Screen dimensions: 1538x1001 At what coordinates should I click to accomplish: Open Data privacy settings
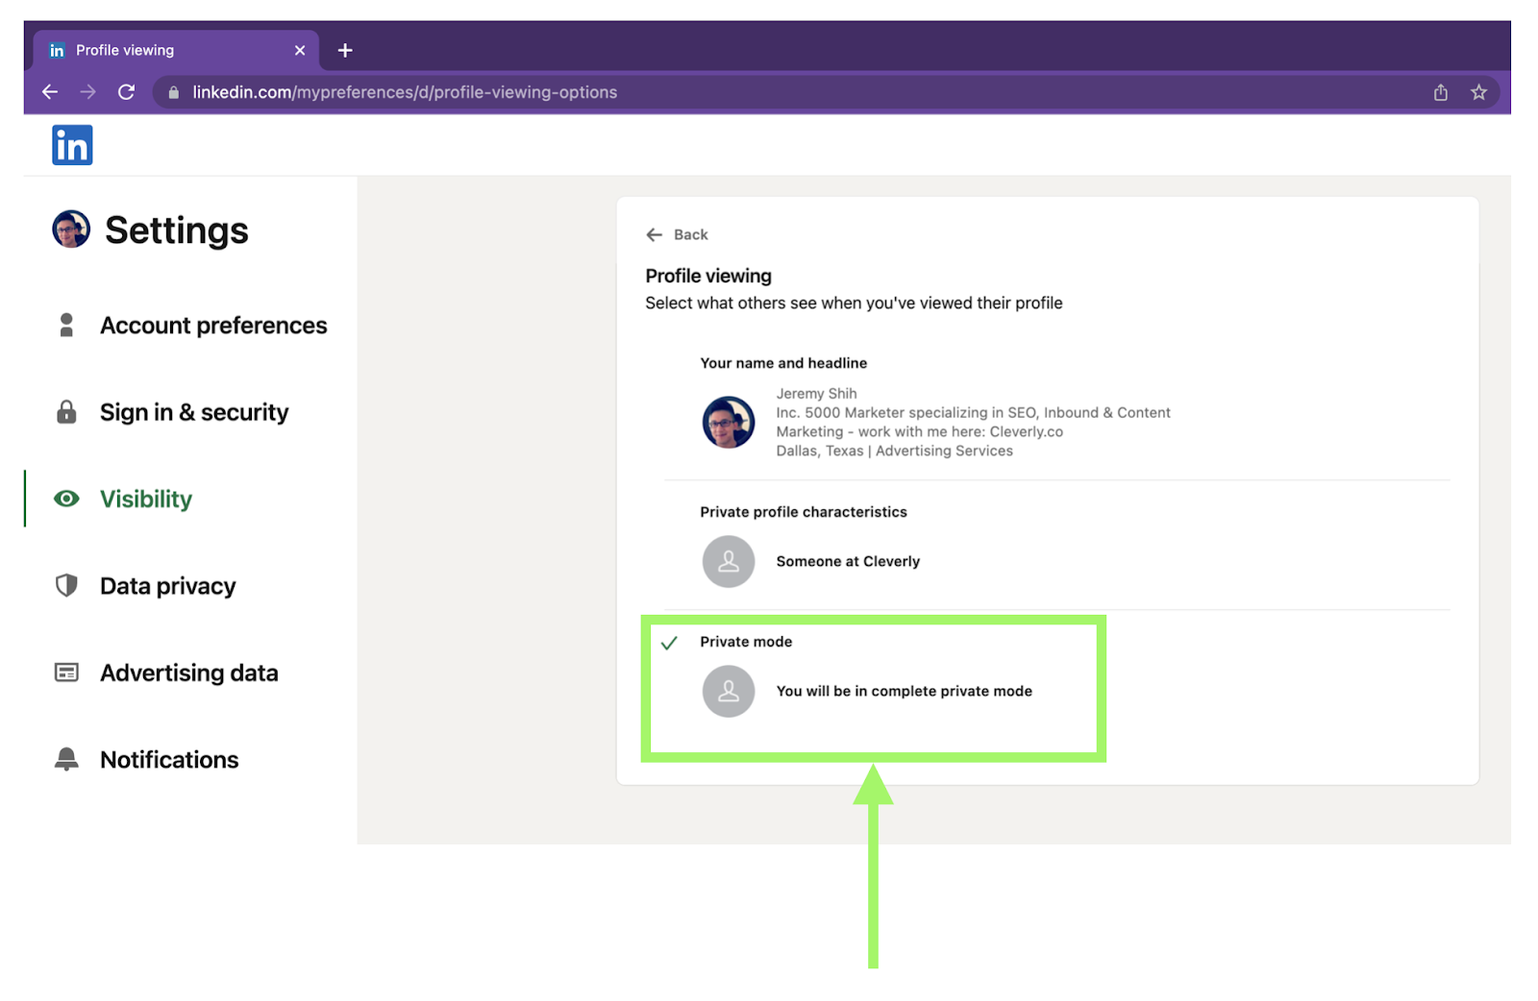pyautogui.click(x=168, y=586)
